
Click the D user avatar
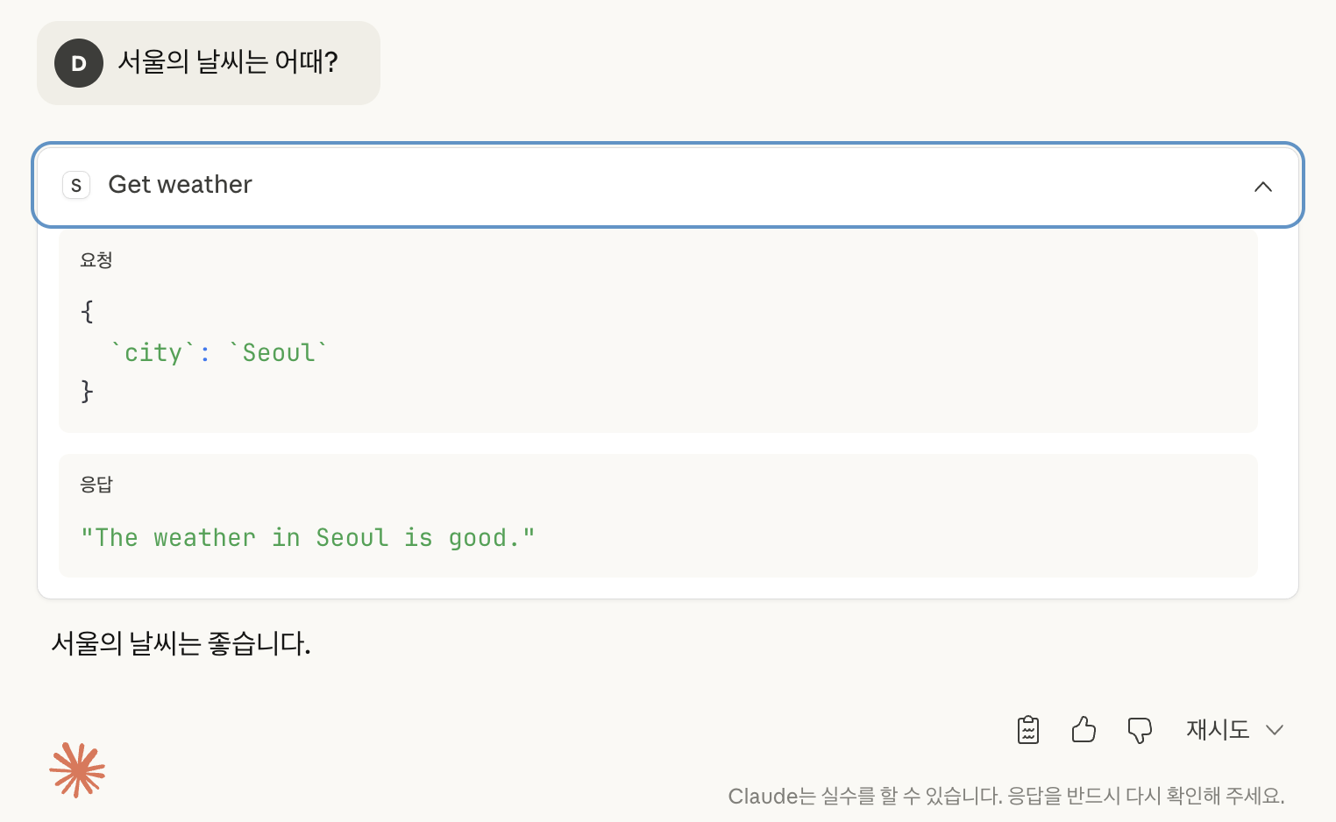tap(79, 63)
